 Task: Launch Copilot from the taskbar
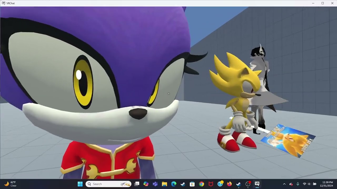pyautogui.click(x=146, y=184)
